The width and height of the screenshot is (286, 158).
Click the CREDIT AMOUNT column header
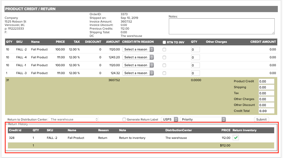point(263,42)
